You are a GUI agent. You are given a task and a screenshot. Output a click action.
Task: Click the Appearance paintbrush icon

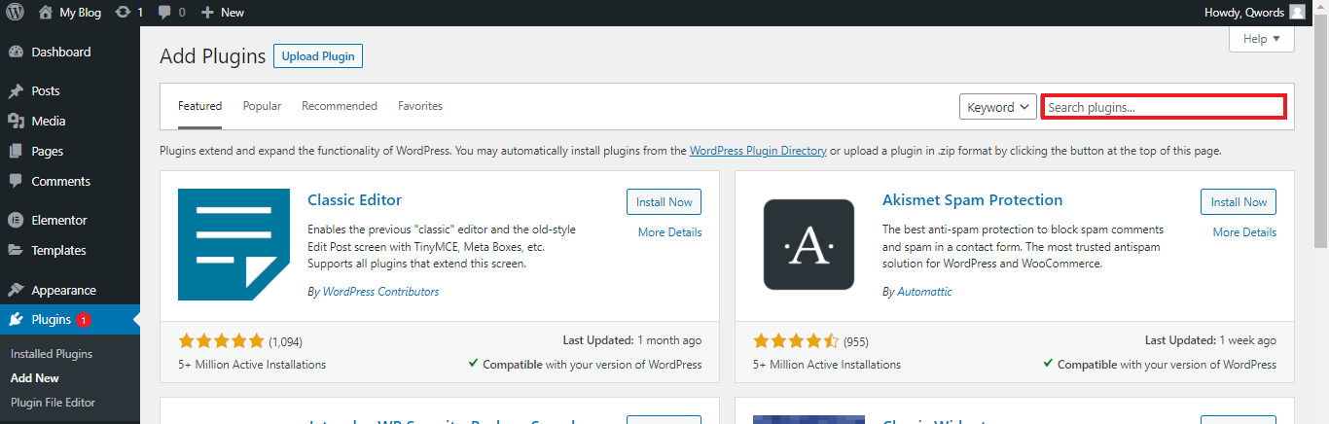[16, 290]
